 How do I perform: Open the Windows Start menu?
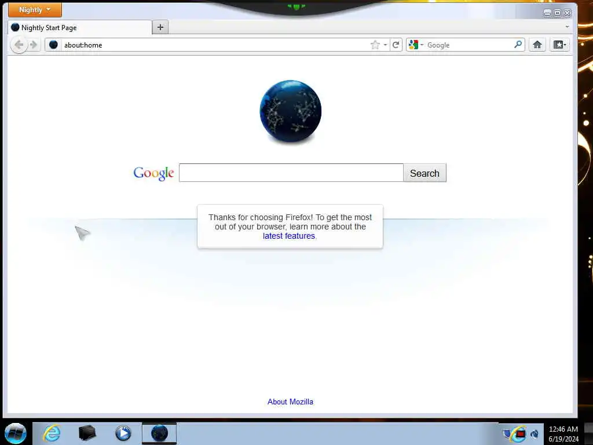click(x=16, y=433)
